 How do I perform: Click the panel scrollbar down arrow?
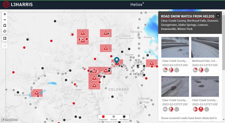(x=223, y=119)
